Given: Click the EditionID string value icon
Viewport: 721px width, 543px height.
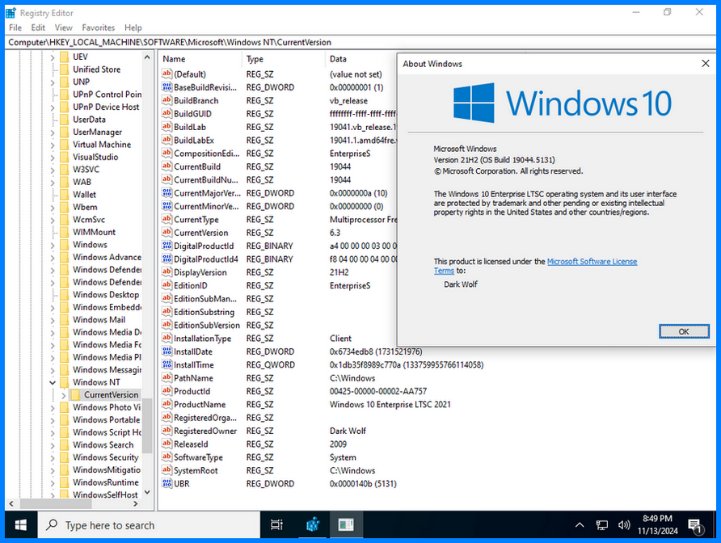Looking at the screenshot, I should 167,285.
